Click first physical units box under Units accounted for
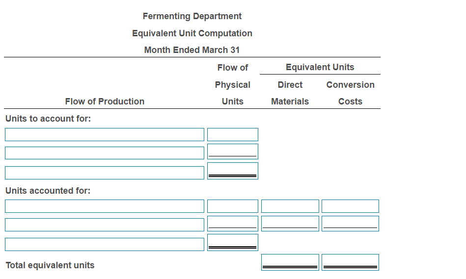Image resolution: width=466 pixels, height=279 pixels. pos(233,206)
